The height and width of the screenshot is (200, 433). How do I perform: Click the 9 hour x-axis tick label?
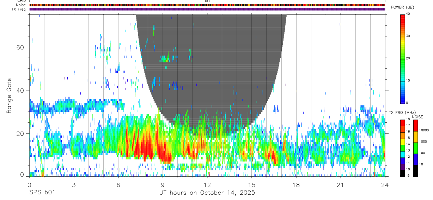163,185
